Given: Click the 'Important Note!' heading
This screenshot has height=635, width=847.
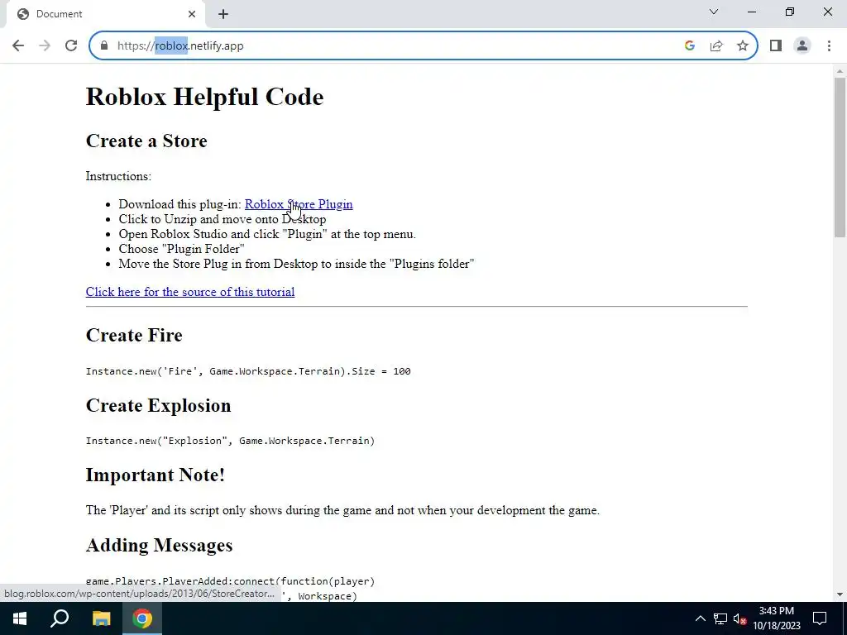Looking at the screenshot, I should (x=155, y=475).
